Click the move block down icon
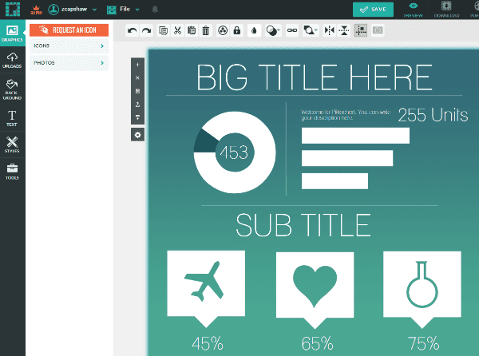Viewport: 479px width, 356px height. (x=137, y=117)
